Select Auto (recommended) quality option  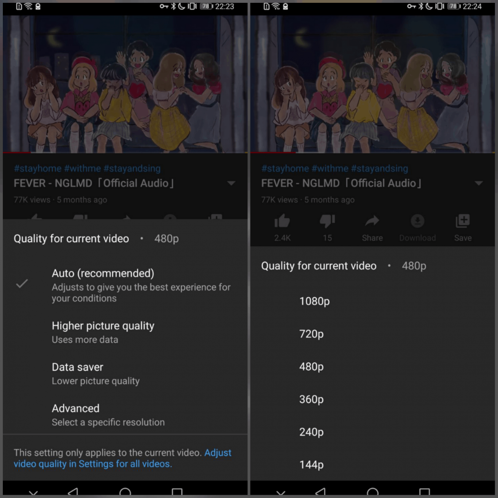point(125,285)
